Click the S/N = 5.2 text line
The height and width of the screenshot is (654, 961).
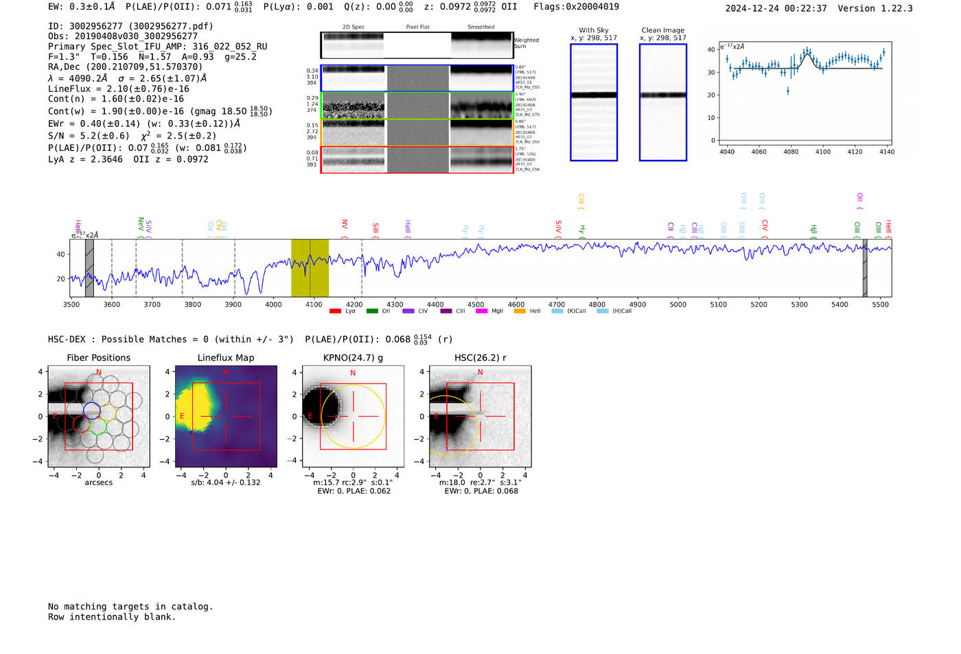(132, 136)
